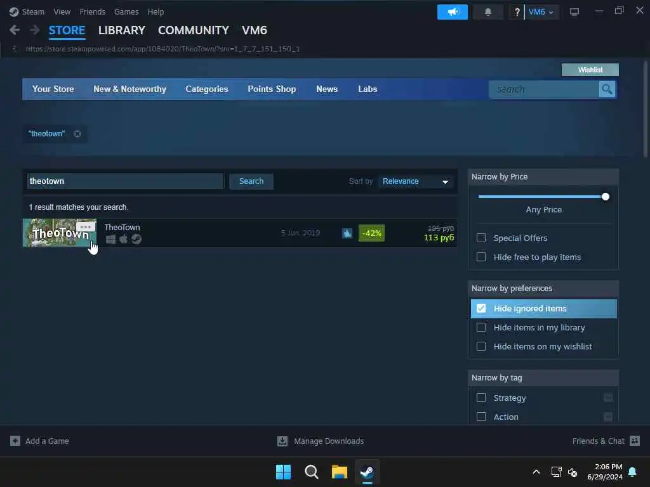Go forward with the right arrow
The height and width of the screenshot is (487, 650).
point(34,30)
